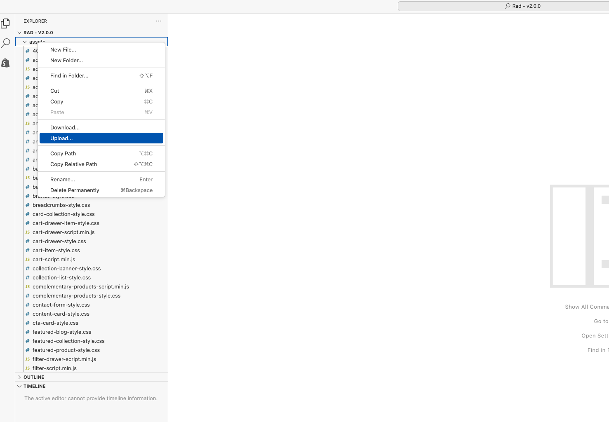Click hash icon beside cta-card-style.css

28,323
